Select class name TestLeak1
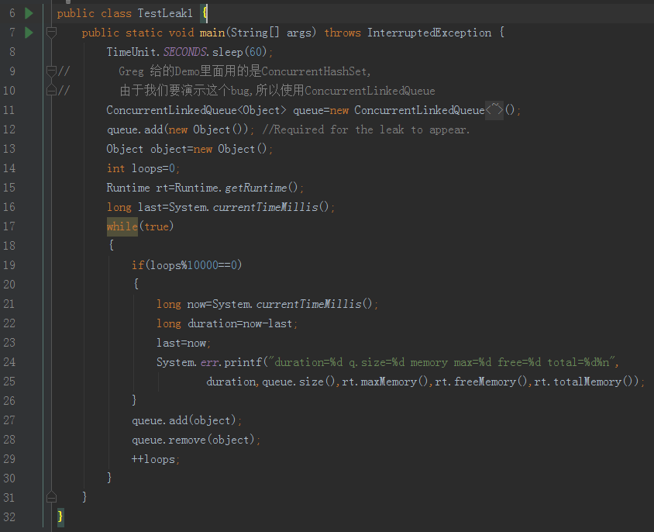Viewport: 654px width, 532px height. (x=165, y=13)
